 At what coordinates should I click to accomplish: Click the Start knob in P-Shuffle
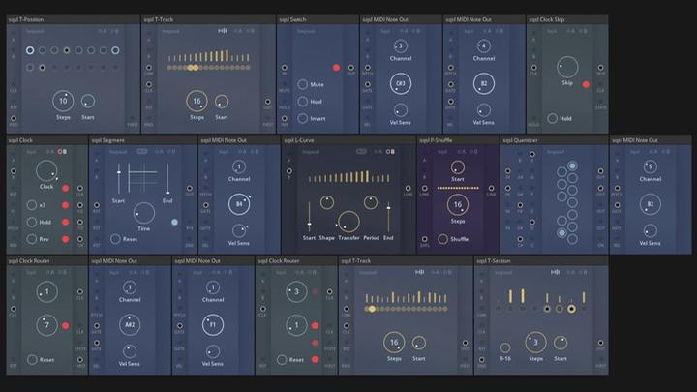[x=457, y=167]
